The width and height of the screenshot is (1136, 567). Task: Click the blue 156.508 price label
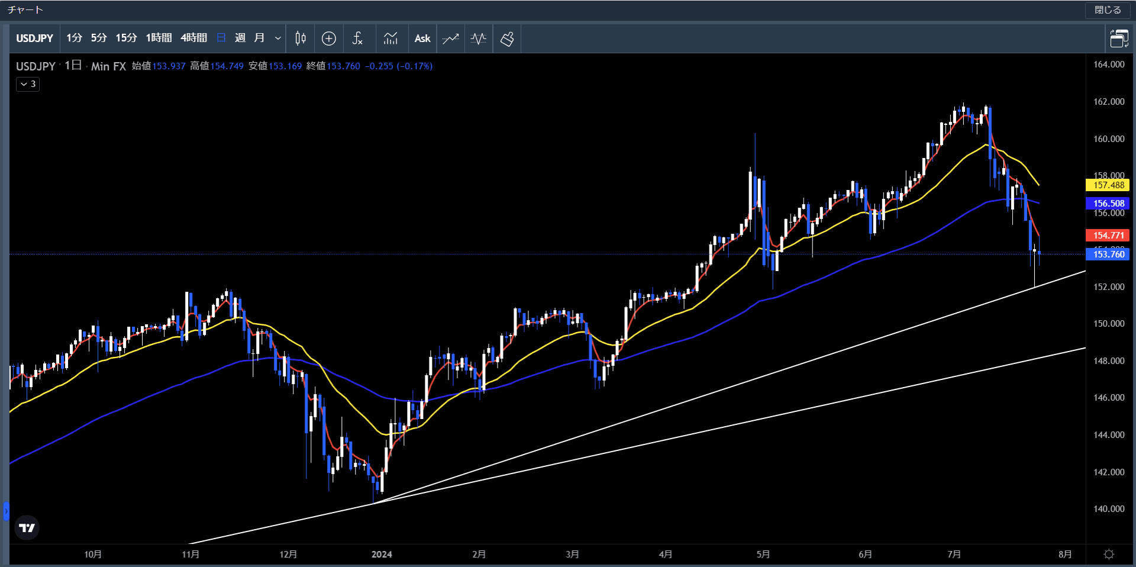pos(1108,204)
